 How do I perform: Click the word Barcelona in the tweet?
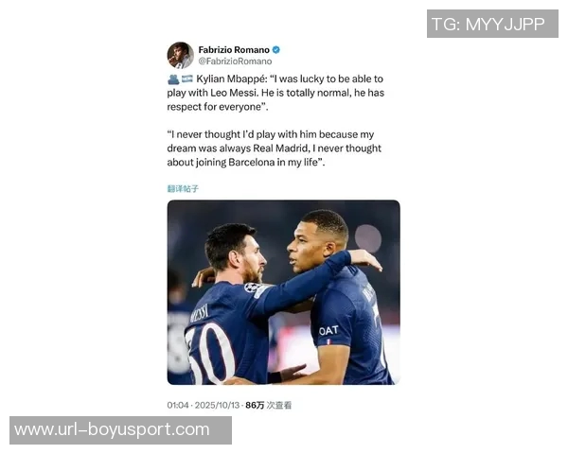[x=252, y=162]
